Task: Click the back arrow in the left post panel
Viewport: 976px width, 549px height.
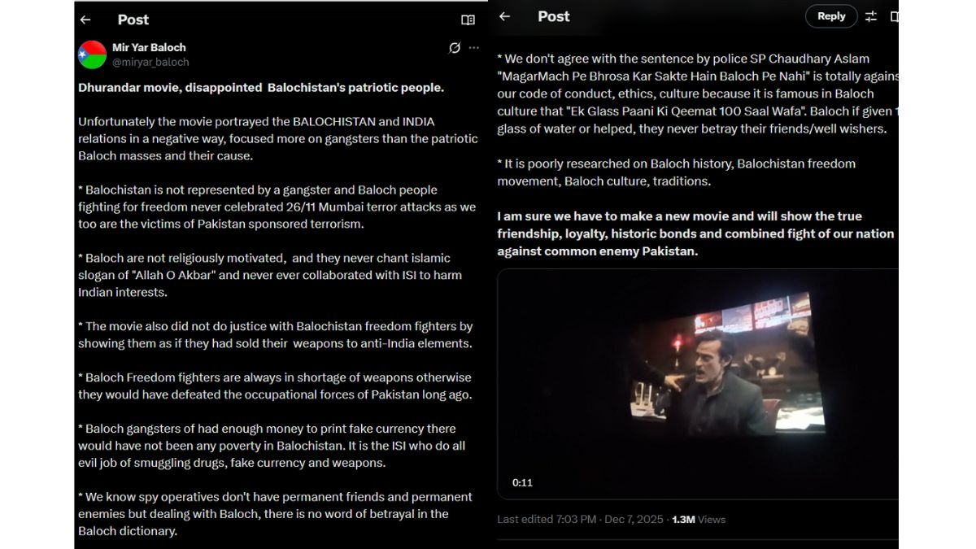Action: click(85, 20)
